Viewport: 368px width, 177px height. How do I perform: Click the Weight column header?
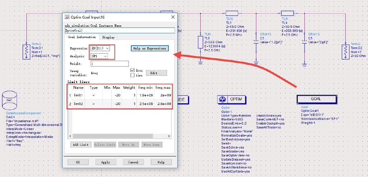point(129,87)
